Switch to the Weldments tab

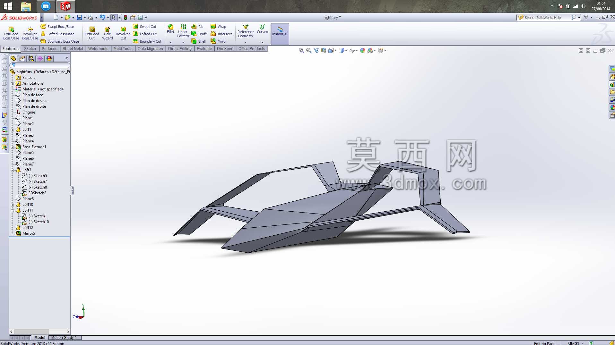[x=98, y=49]
